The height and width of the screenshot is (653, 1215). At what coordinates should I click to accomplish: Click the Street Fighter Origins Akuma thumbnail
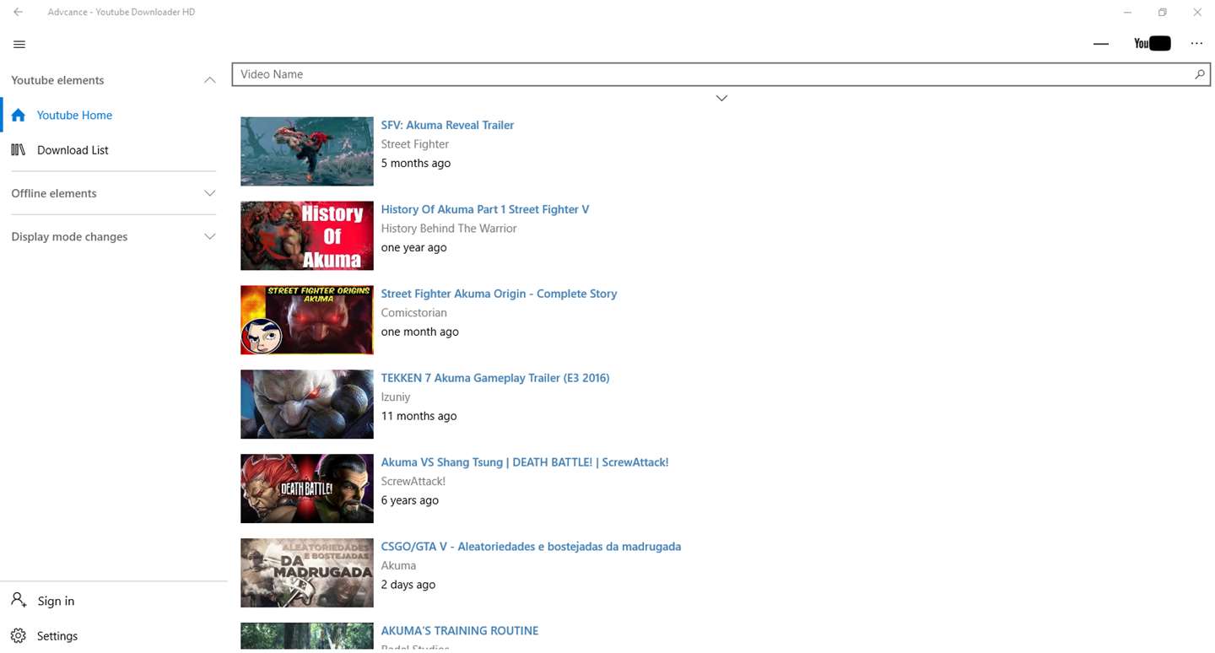tap(307, 320)
